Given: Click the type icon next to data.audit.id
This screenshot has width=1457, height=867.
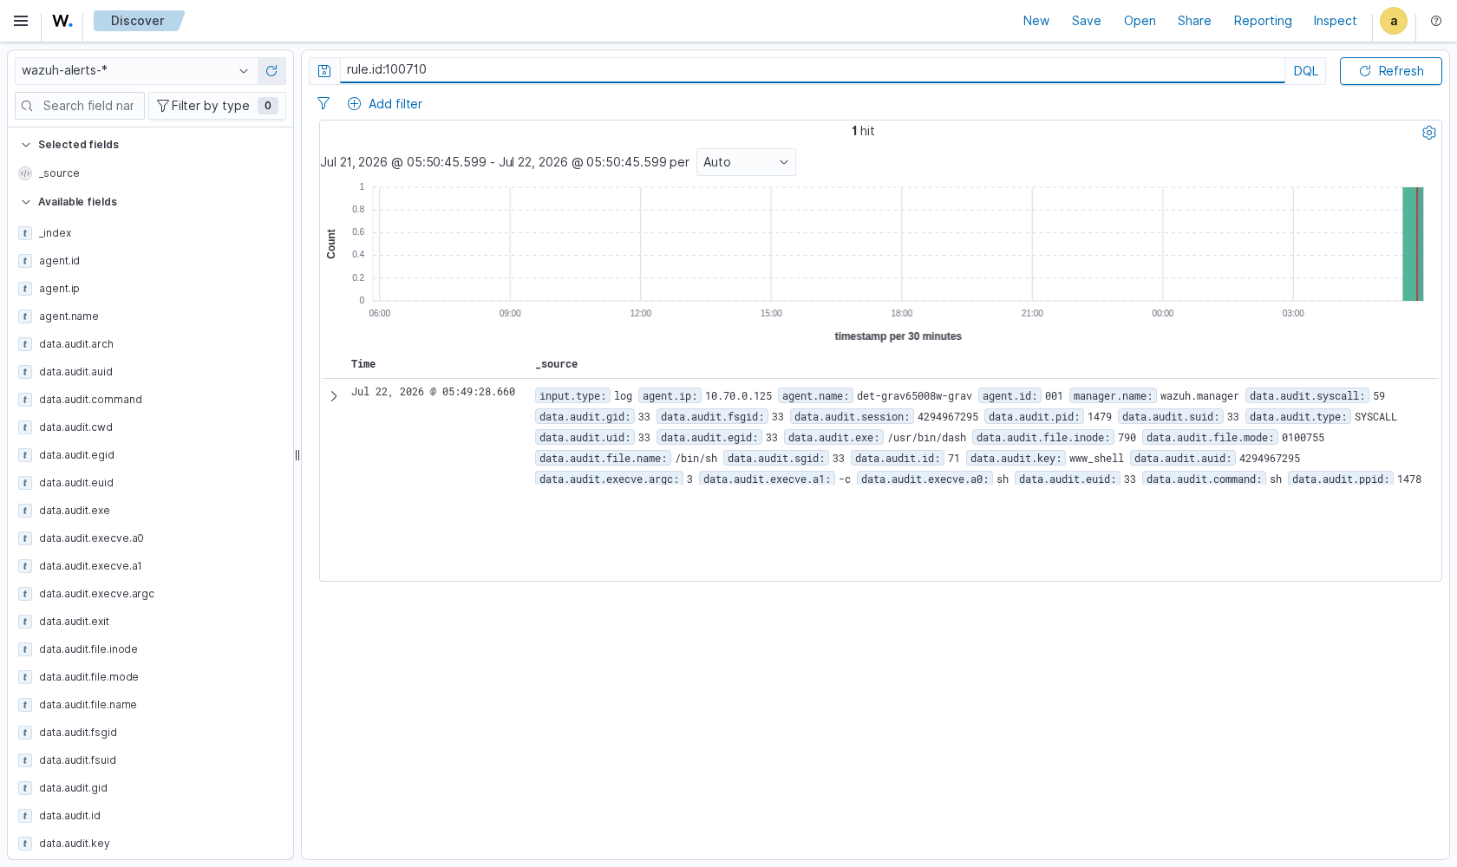Looking at the screenshot, I should 25,816.
